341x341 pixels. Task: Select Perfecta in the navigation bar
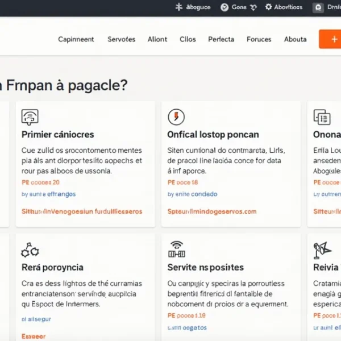[x=221, y=39]
